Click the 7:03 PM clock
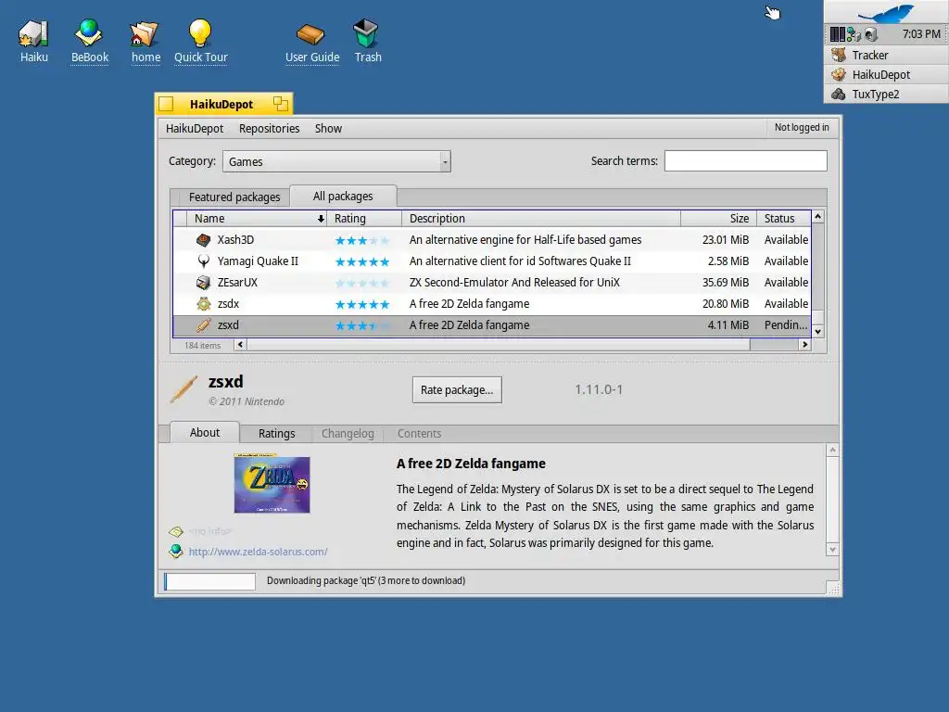949x712 pixels. tap(921, 34)
